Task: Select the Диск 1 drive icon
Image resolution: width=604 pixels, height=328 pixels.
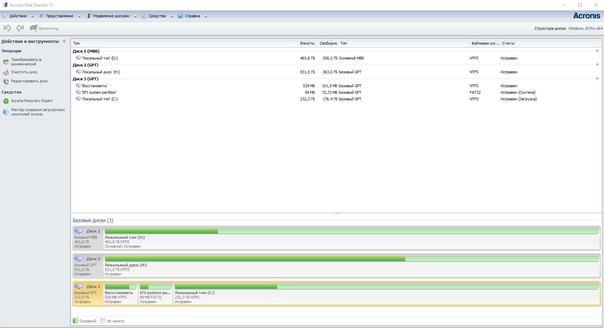Action: coord(79,231)
